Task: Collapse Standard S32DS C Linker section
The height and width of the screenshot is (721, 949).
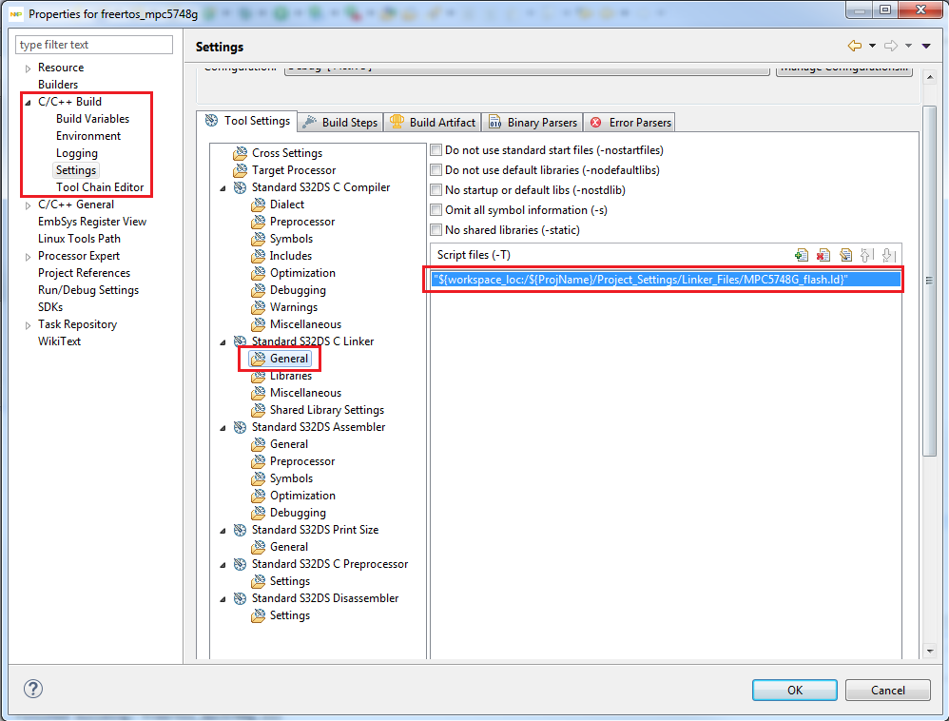Action: 223,342
